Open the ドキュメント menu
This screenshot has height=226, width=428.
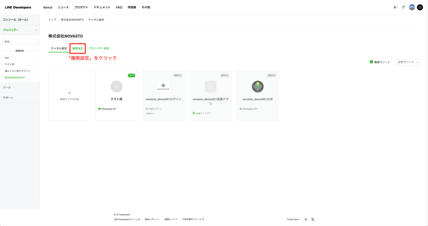102,7
